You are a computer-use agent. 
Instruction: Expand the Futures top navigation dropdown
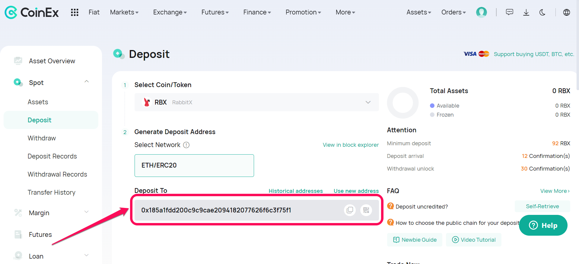[215, 12]
